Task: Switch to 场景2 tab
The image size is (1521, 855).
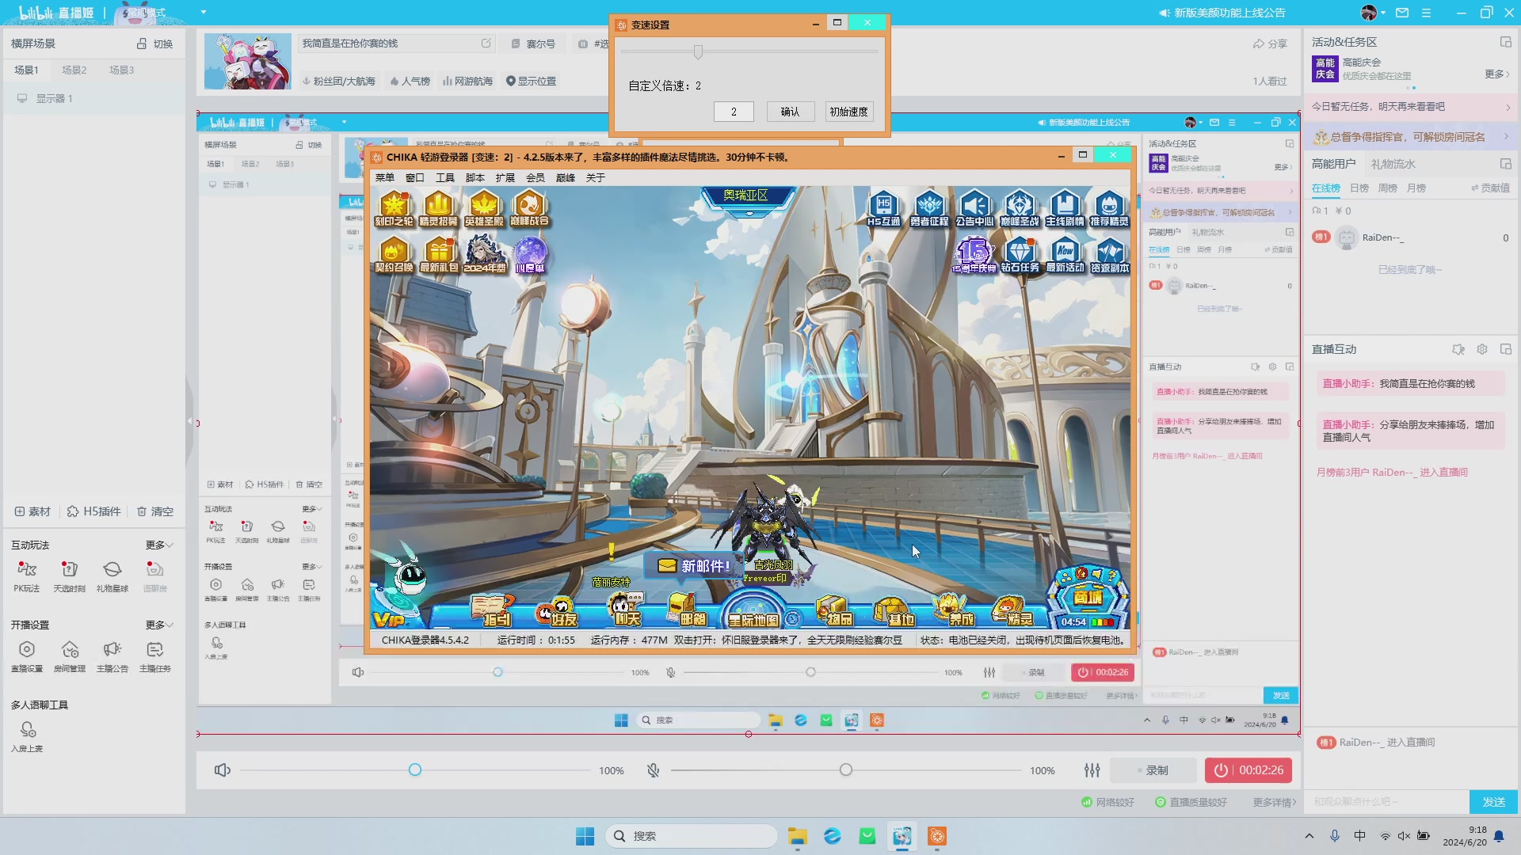Action: (74, 70)
